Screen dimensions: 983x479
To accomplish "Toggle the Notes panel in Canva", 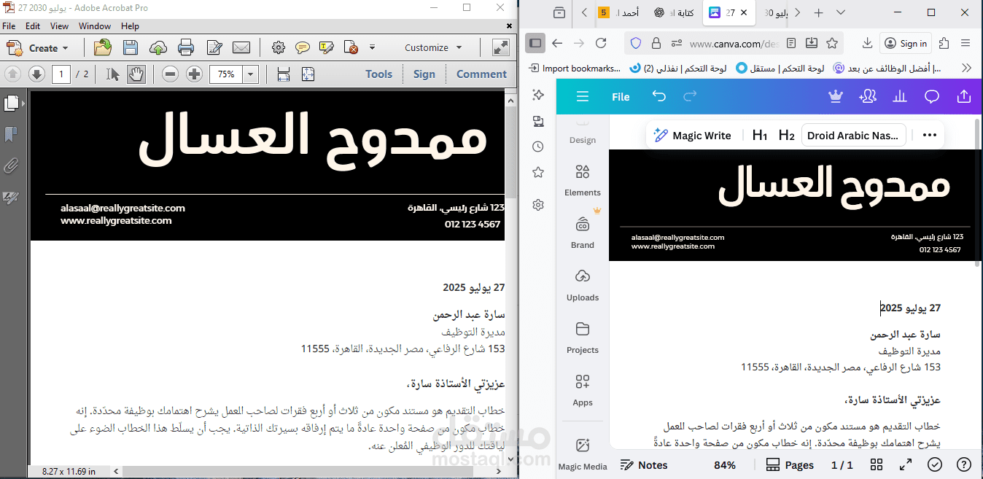I will coord(644,465).
